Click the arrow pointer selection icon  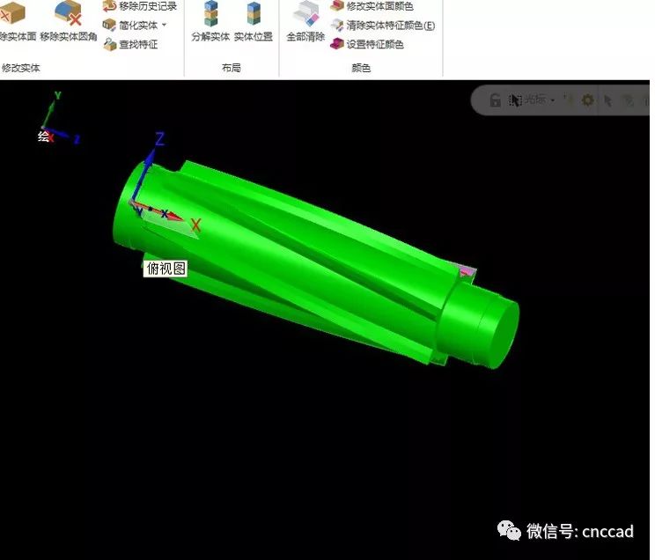(607, 100)
